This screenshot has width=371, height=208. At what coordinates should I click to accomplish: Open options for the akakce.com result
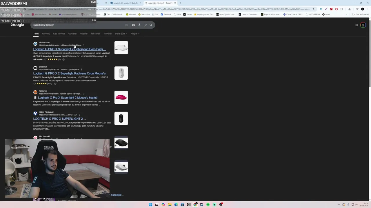coord(84,45)
